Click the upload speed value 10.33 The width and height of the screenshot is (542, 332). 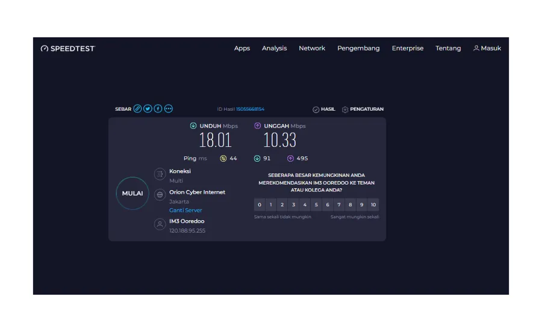pyautogui.click(x=279, y=140)
